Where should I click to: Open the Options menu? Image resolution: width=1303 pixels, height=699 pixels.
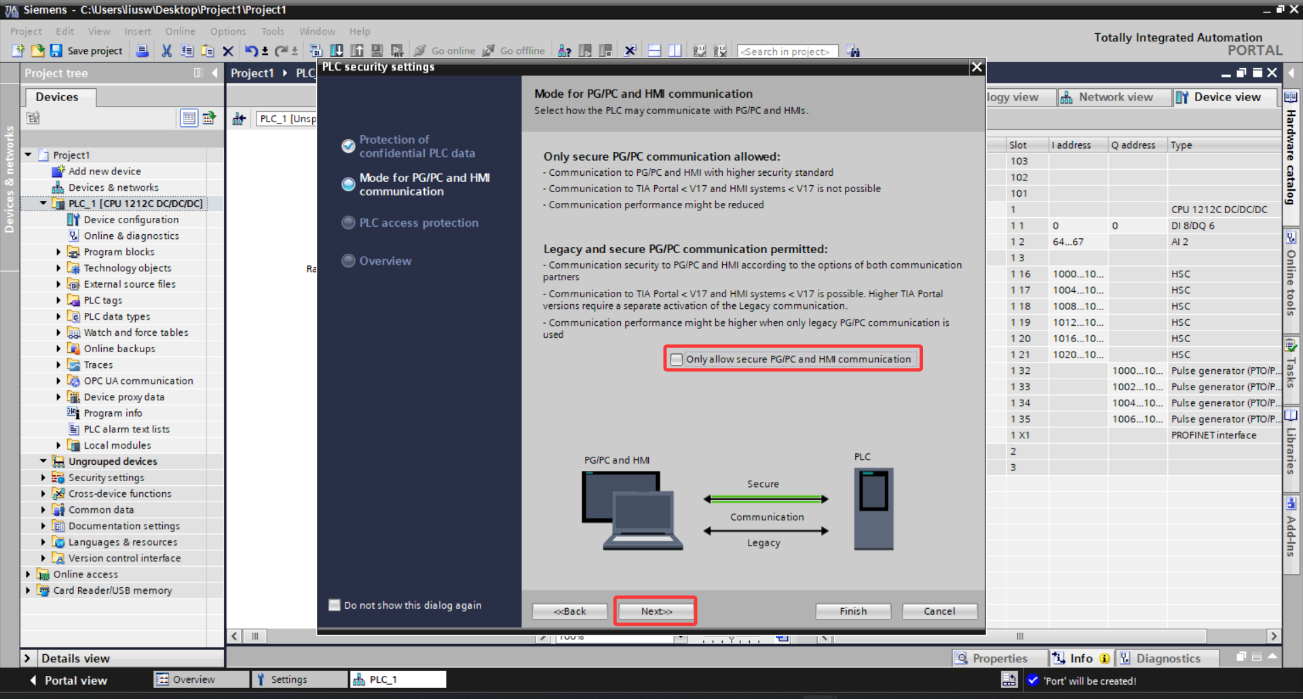click(228, 31)
